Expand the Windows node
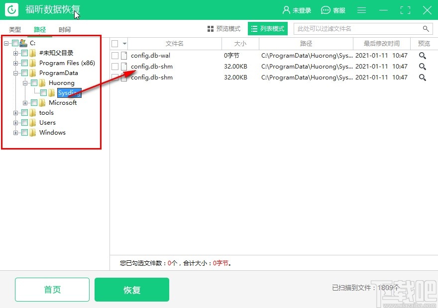 coord(15,133)
